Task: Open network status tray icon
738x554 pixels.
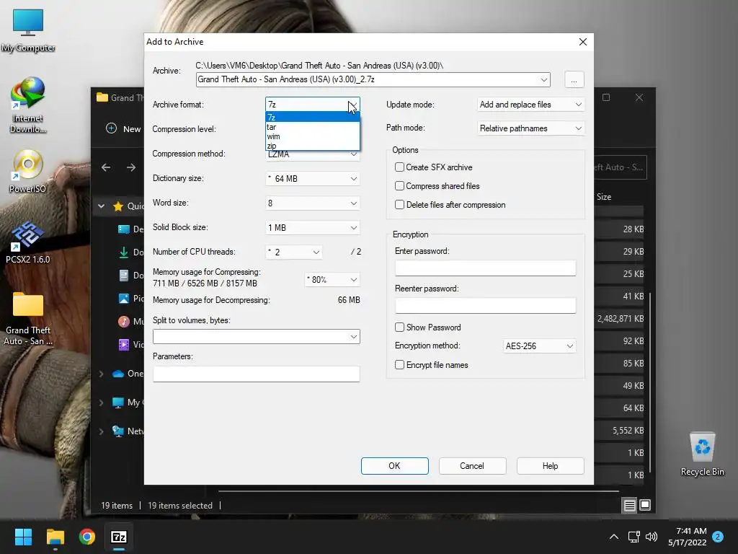Action: coord(633,537)
